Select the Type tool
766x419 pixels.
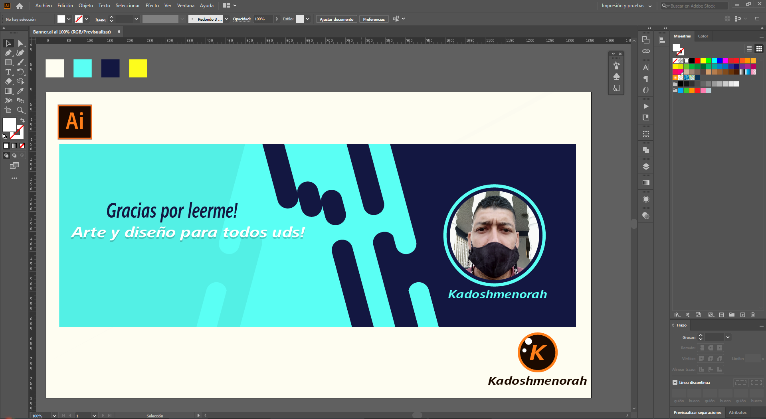pyautogui.click(x=8, y=72)
